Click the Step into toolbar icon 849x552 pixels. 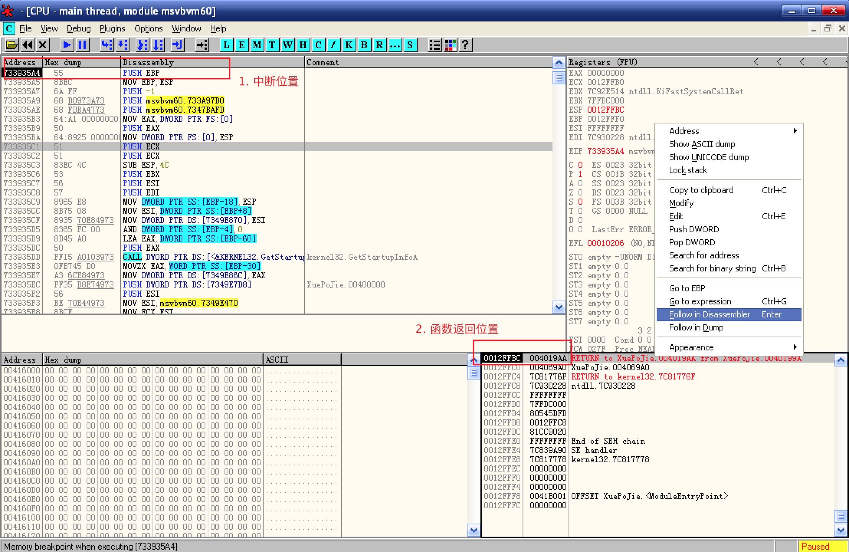pyautogui.click(x=107, y=45)
